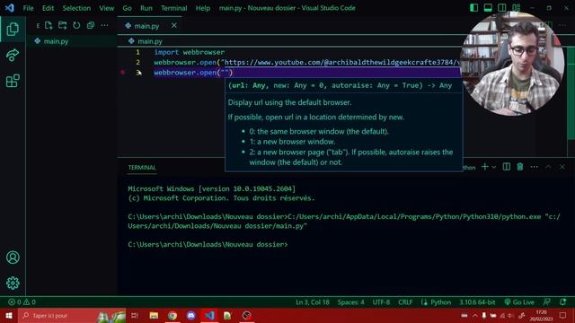Open the Accounts icon in the activity bar
The image size is (575, 323).
(x=13, y=258)
